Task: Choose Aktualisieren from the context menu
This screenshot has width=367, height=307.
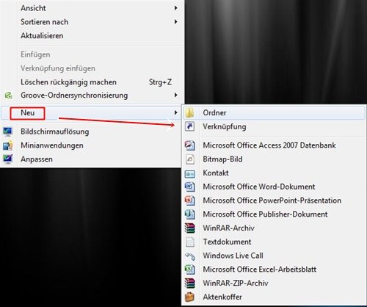Action: pyautogui.click(x=92, y=36)
